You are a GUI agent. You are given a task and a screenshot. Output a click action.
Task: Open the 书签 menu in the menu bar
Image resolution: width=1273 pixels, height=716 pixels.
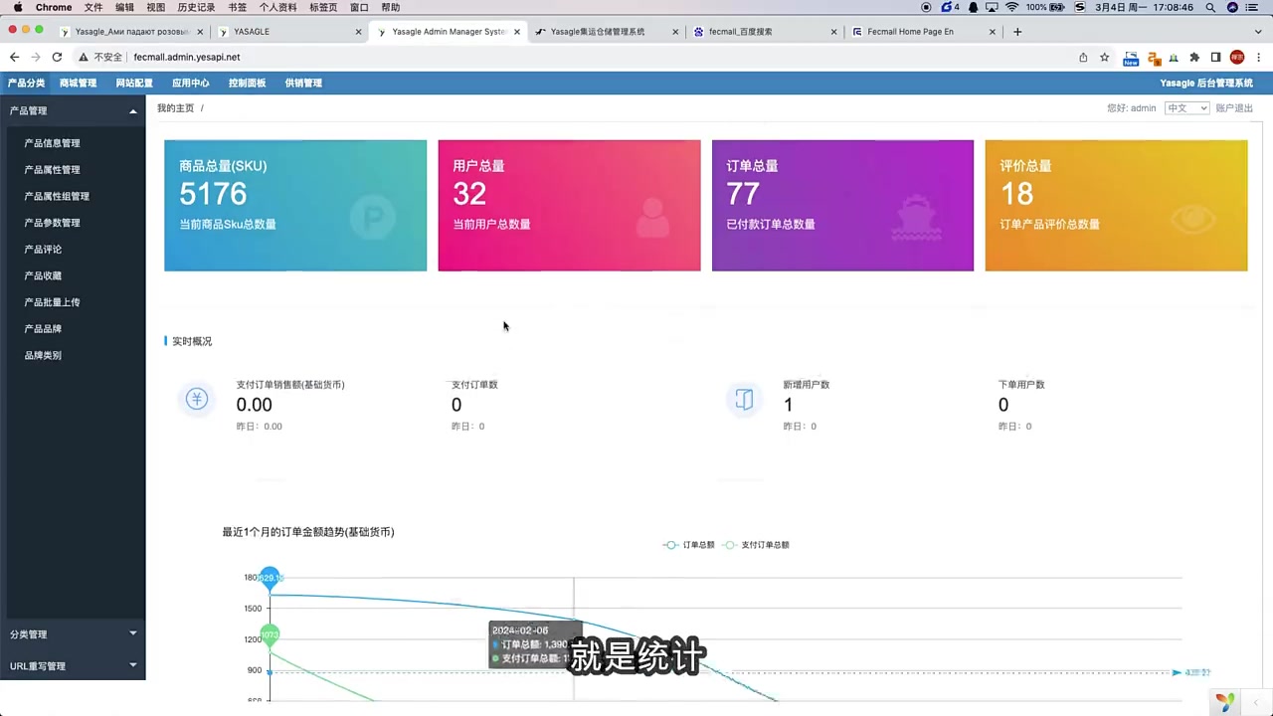237,7
